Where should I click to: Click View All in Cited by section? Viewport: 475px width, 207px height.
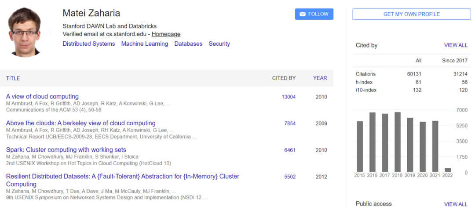[x=456, y=45]
